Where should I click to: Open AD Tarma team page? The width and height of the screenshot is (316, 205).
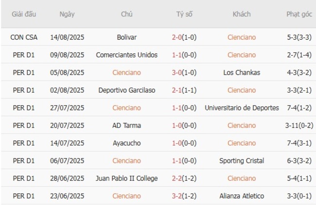pos(126,126)
